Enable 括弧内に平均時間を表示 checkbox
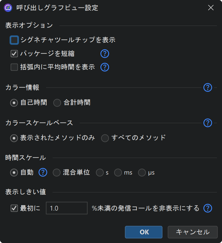Screen dimensions: 222x243 [14, 67]
